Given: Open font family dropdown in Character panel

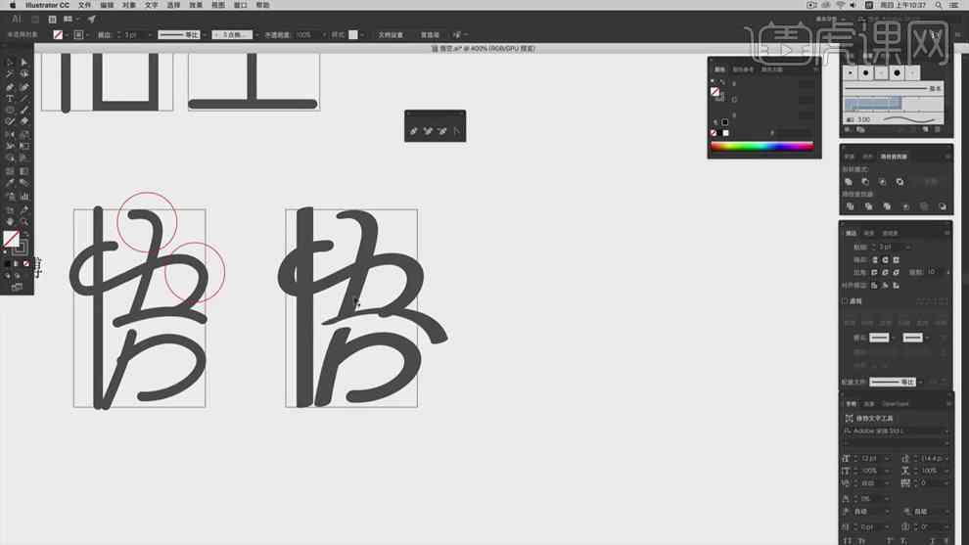Looking at the screenshot, I should pyautogui.click(x=946, y=431).
